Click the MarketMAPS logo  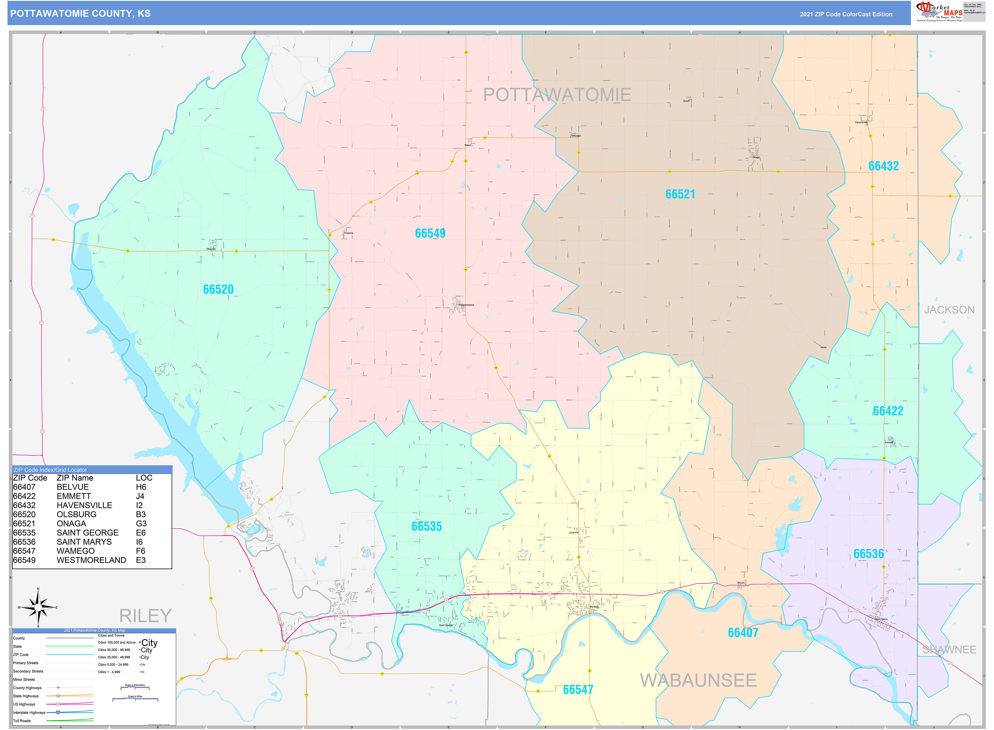(x=940, y=12)
